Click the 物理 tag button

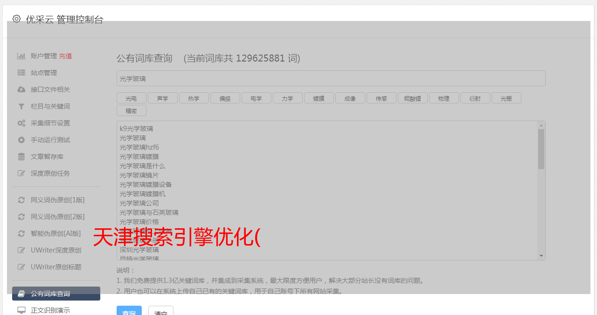[x=444, y=98]
